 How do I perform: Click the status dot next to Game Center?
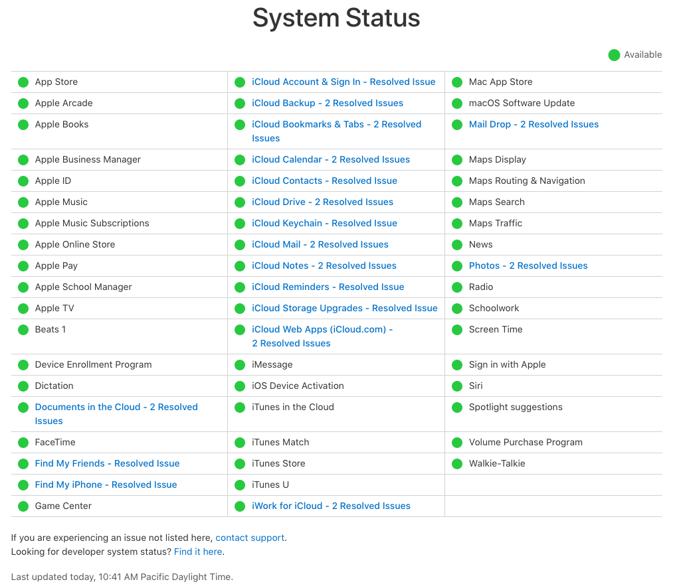pos(23,506)
